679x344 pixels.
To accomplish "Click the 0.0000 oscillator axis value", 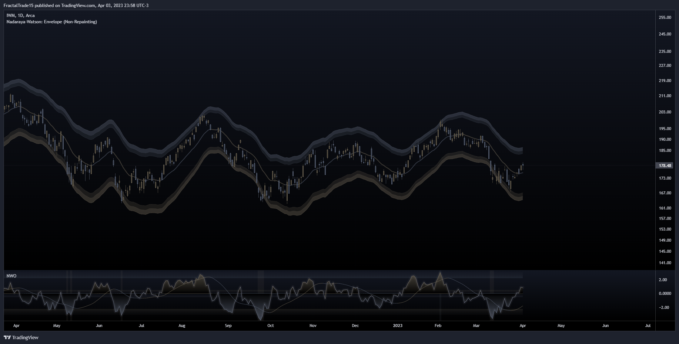I will (665, 293).
